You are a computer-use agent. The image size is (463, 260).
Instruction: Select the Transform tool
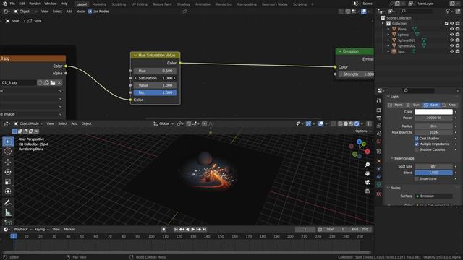click(x=8, y=191)
